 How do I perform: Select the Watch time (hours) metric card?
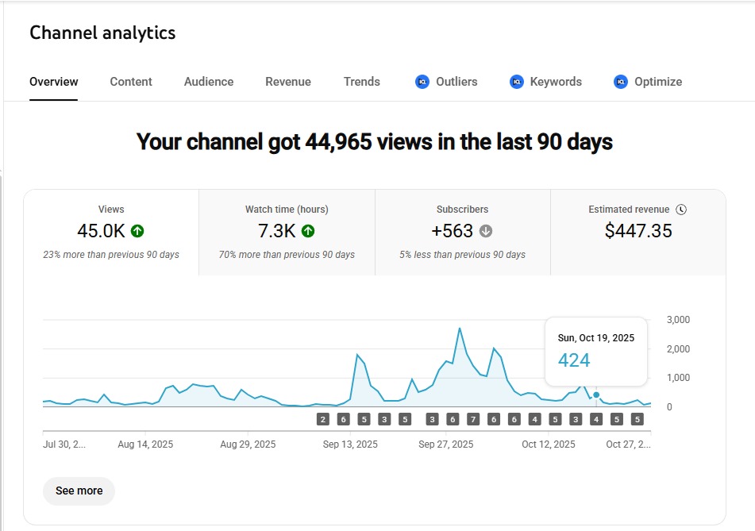click(x=287, y=232)
